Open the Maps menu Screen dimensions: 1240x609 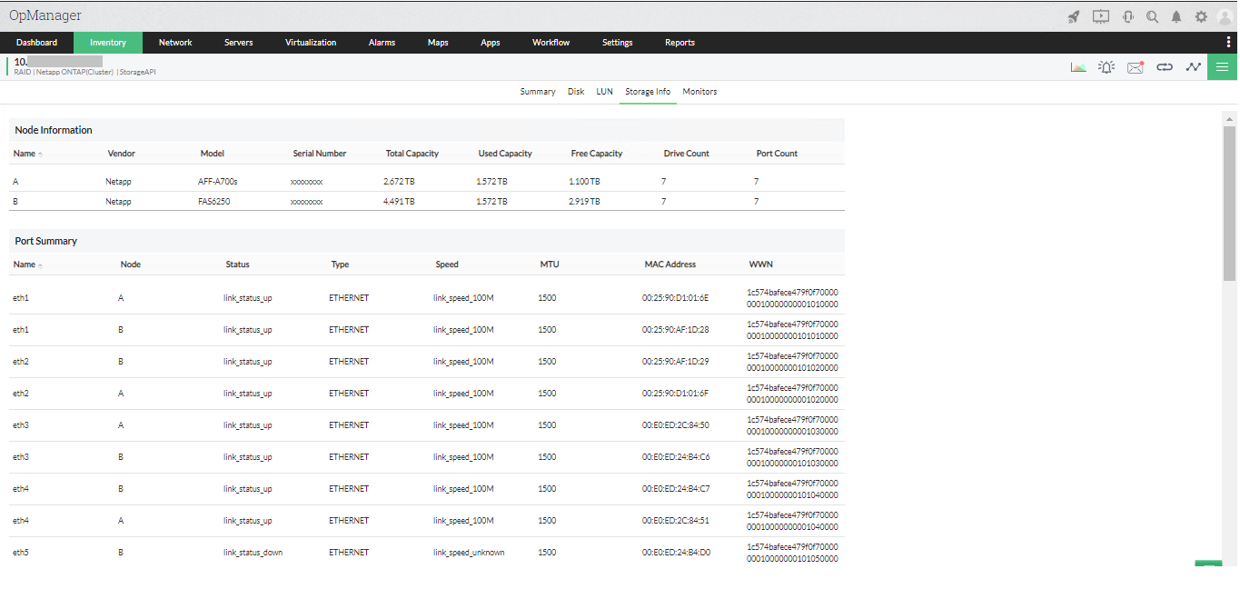(x=438, y=43)
